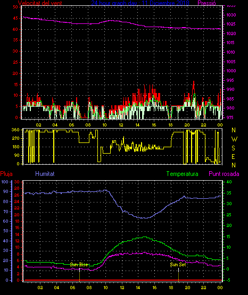Image resolution: width=248 pixels, height=295 pixels.
Task: Click '360' on the wind direction axis
Action: (x=15, y=130)
